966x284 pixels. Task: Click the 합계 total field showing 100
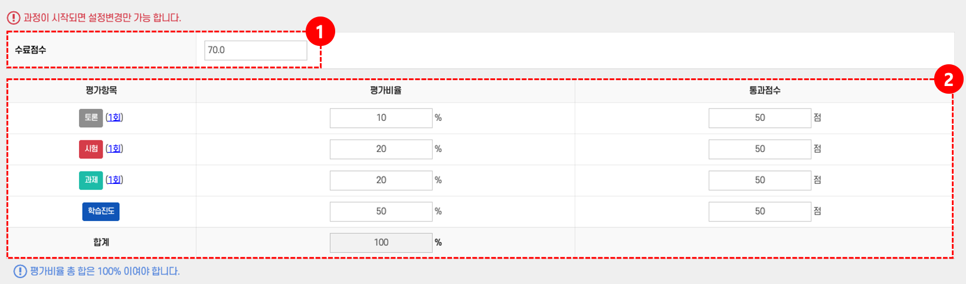[x=381, y=243]
